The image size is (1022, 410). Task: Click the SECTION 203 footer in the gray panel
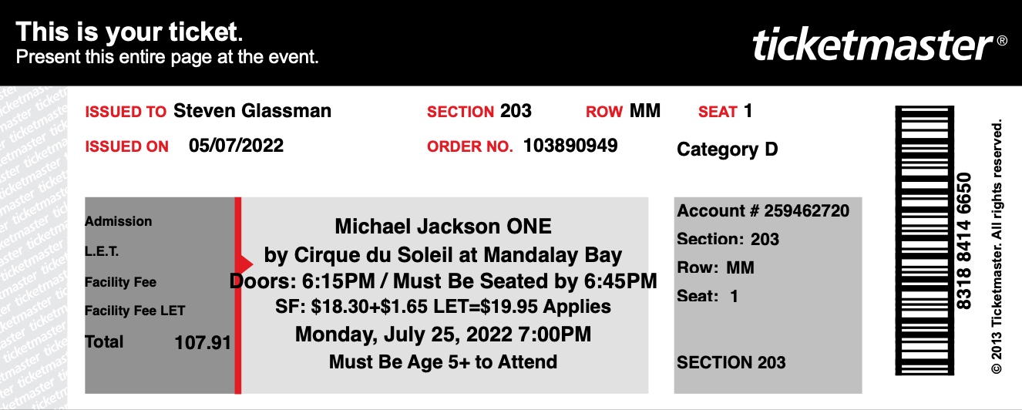pos(731,362)
